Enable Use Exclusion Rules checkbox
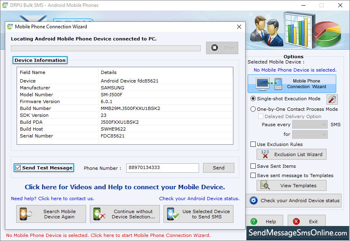Screen dimensions: 350x241 [x=253, y=144]
